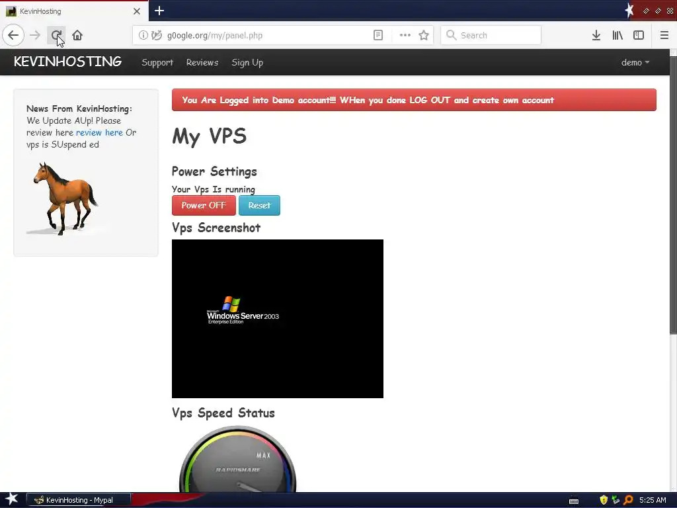Click the star icon in the title bar
Image resolution: width=677 pixels, height=508 pixels.
coord(629,11)
